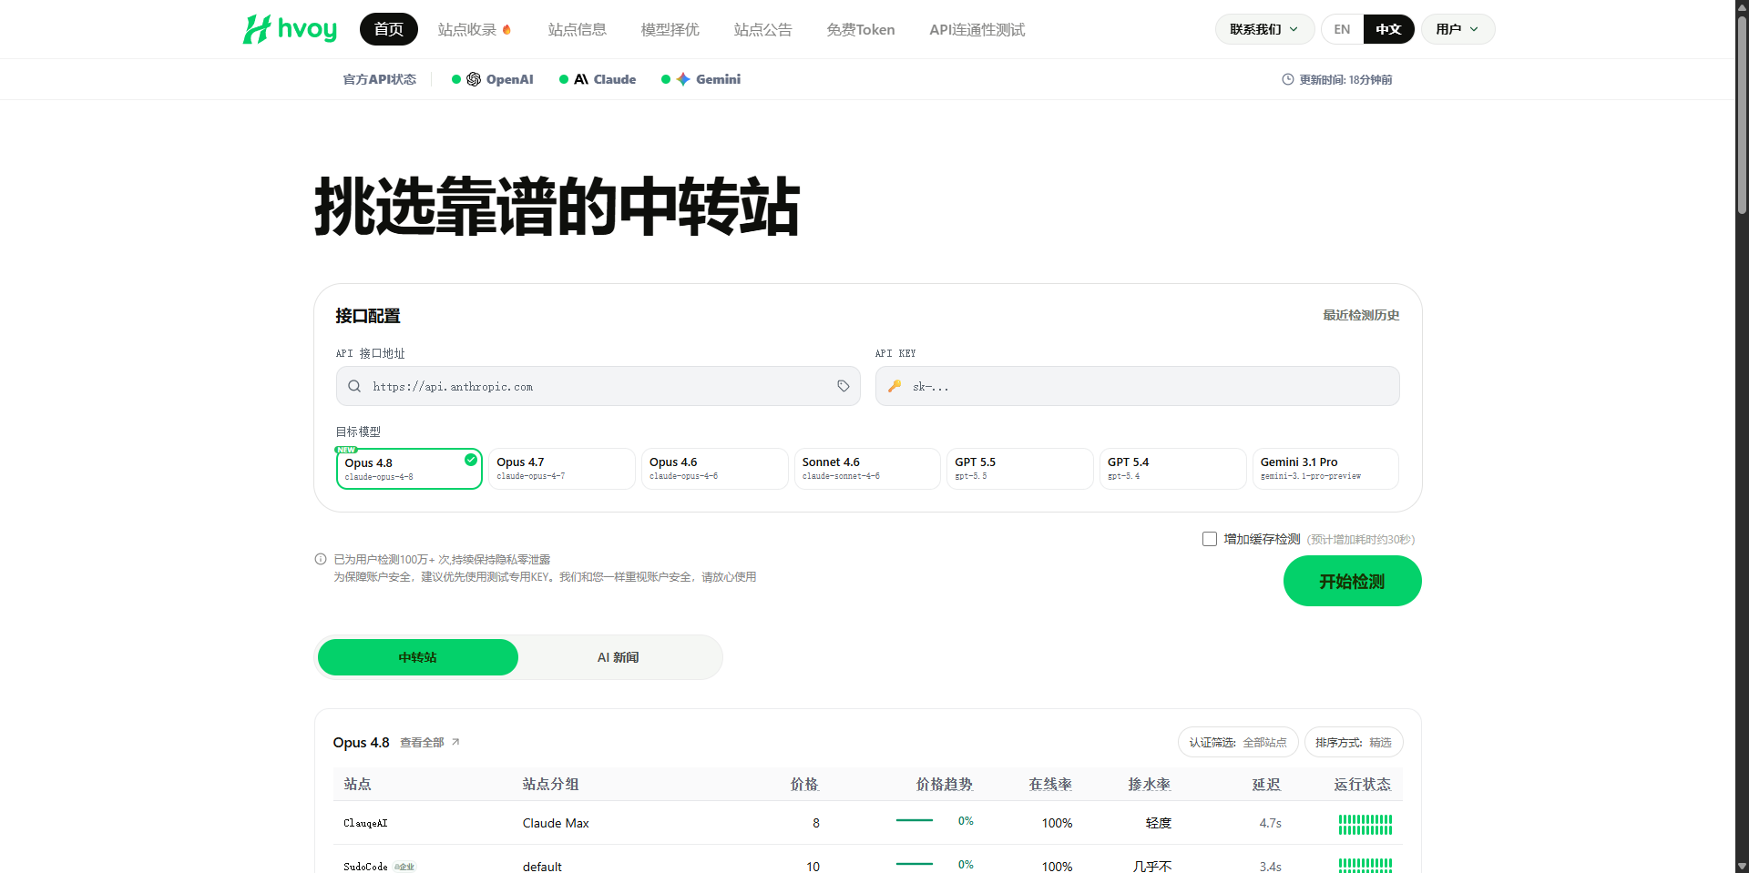Open the 站点公告 nav item
Screen dimensions: 1749x873
(763, 29)
